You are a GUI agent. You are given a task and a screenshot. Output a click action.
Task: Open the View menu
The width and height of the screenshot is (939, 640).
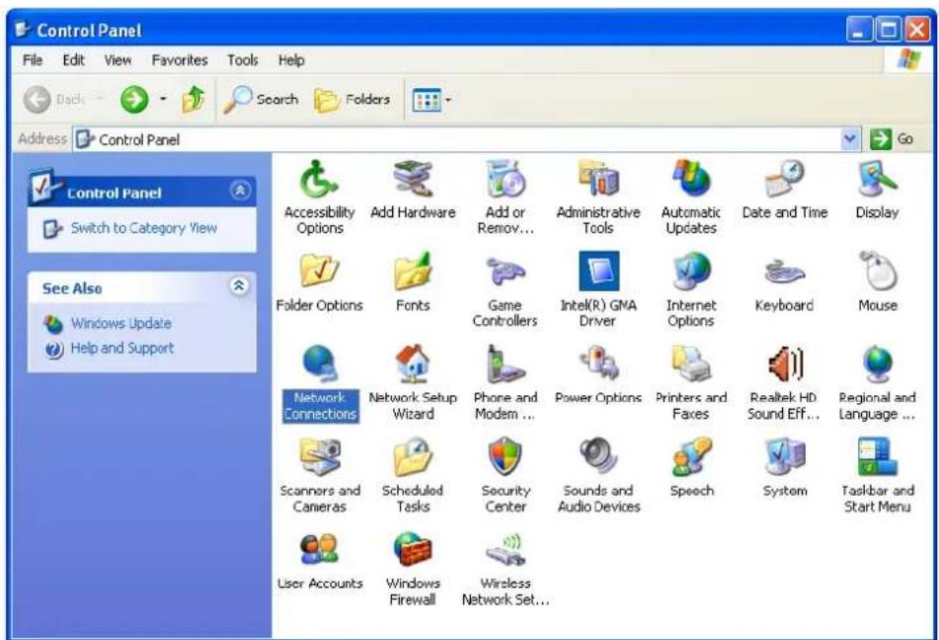(117, 60)
